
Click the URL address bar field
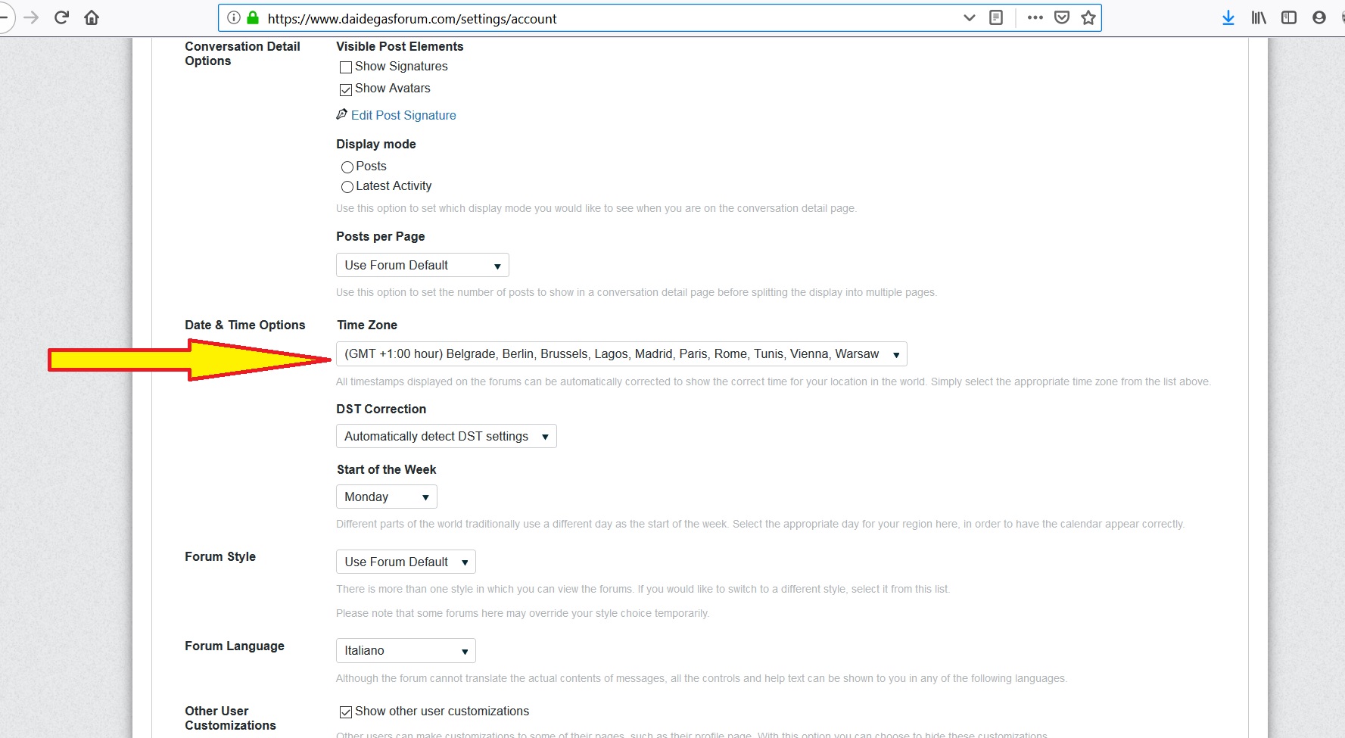[x=606, y=18]
